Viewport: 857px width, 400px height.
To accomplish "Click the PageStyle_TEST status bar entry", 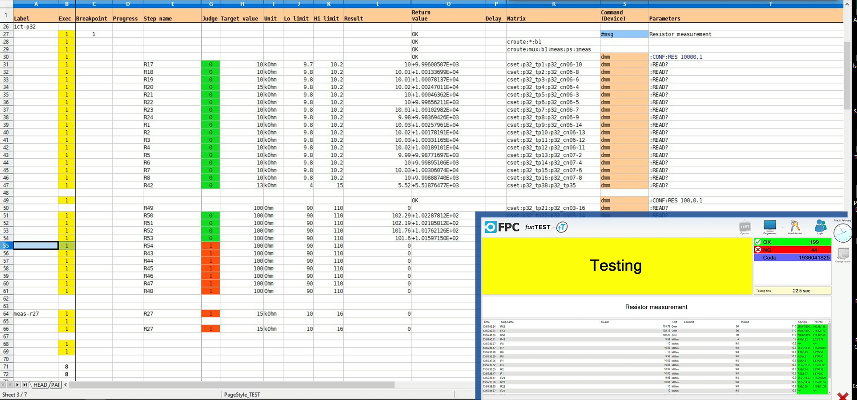I will [x=242, y=395].
